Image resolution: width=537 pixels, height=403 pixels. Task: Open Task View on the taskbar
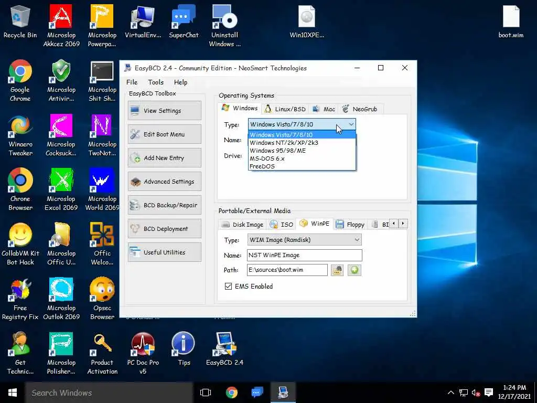coord(206,393)
